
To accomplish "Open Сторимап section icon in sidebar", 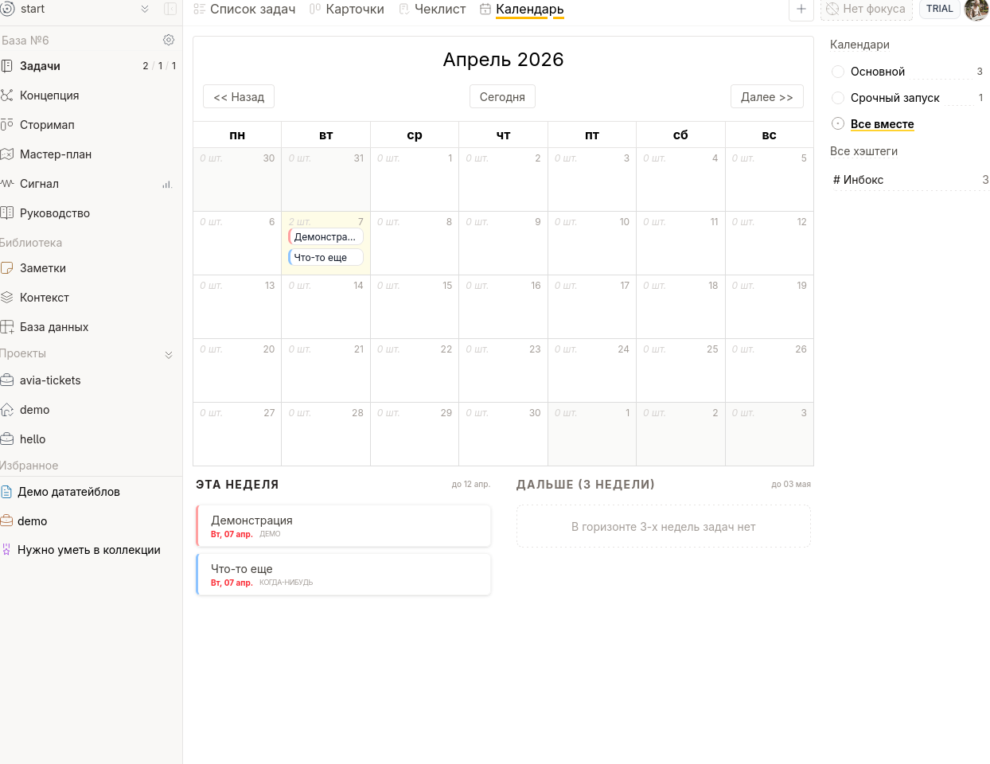I will coord(7,125).
